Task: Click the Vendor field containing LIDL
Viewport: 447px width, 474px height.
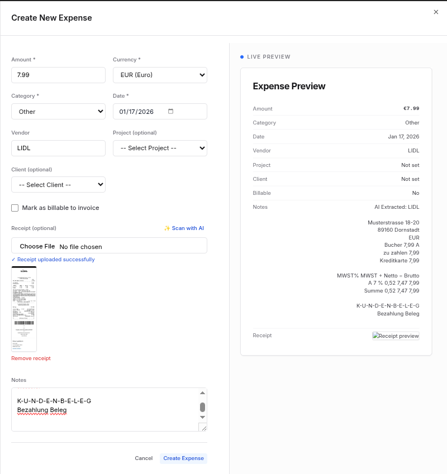Action: coord(58,148)
